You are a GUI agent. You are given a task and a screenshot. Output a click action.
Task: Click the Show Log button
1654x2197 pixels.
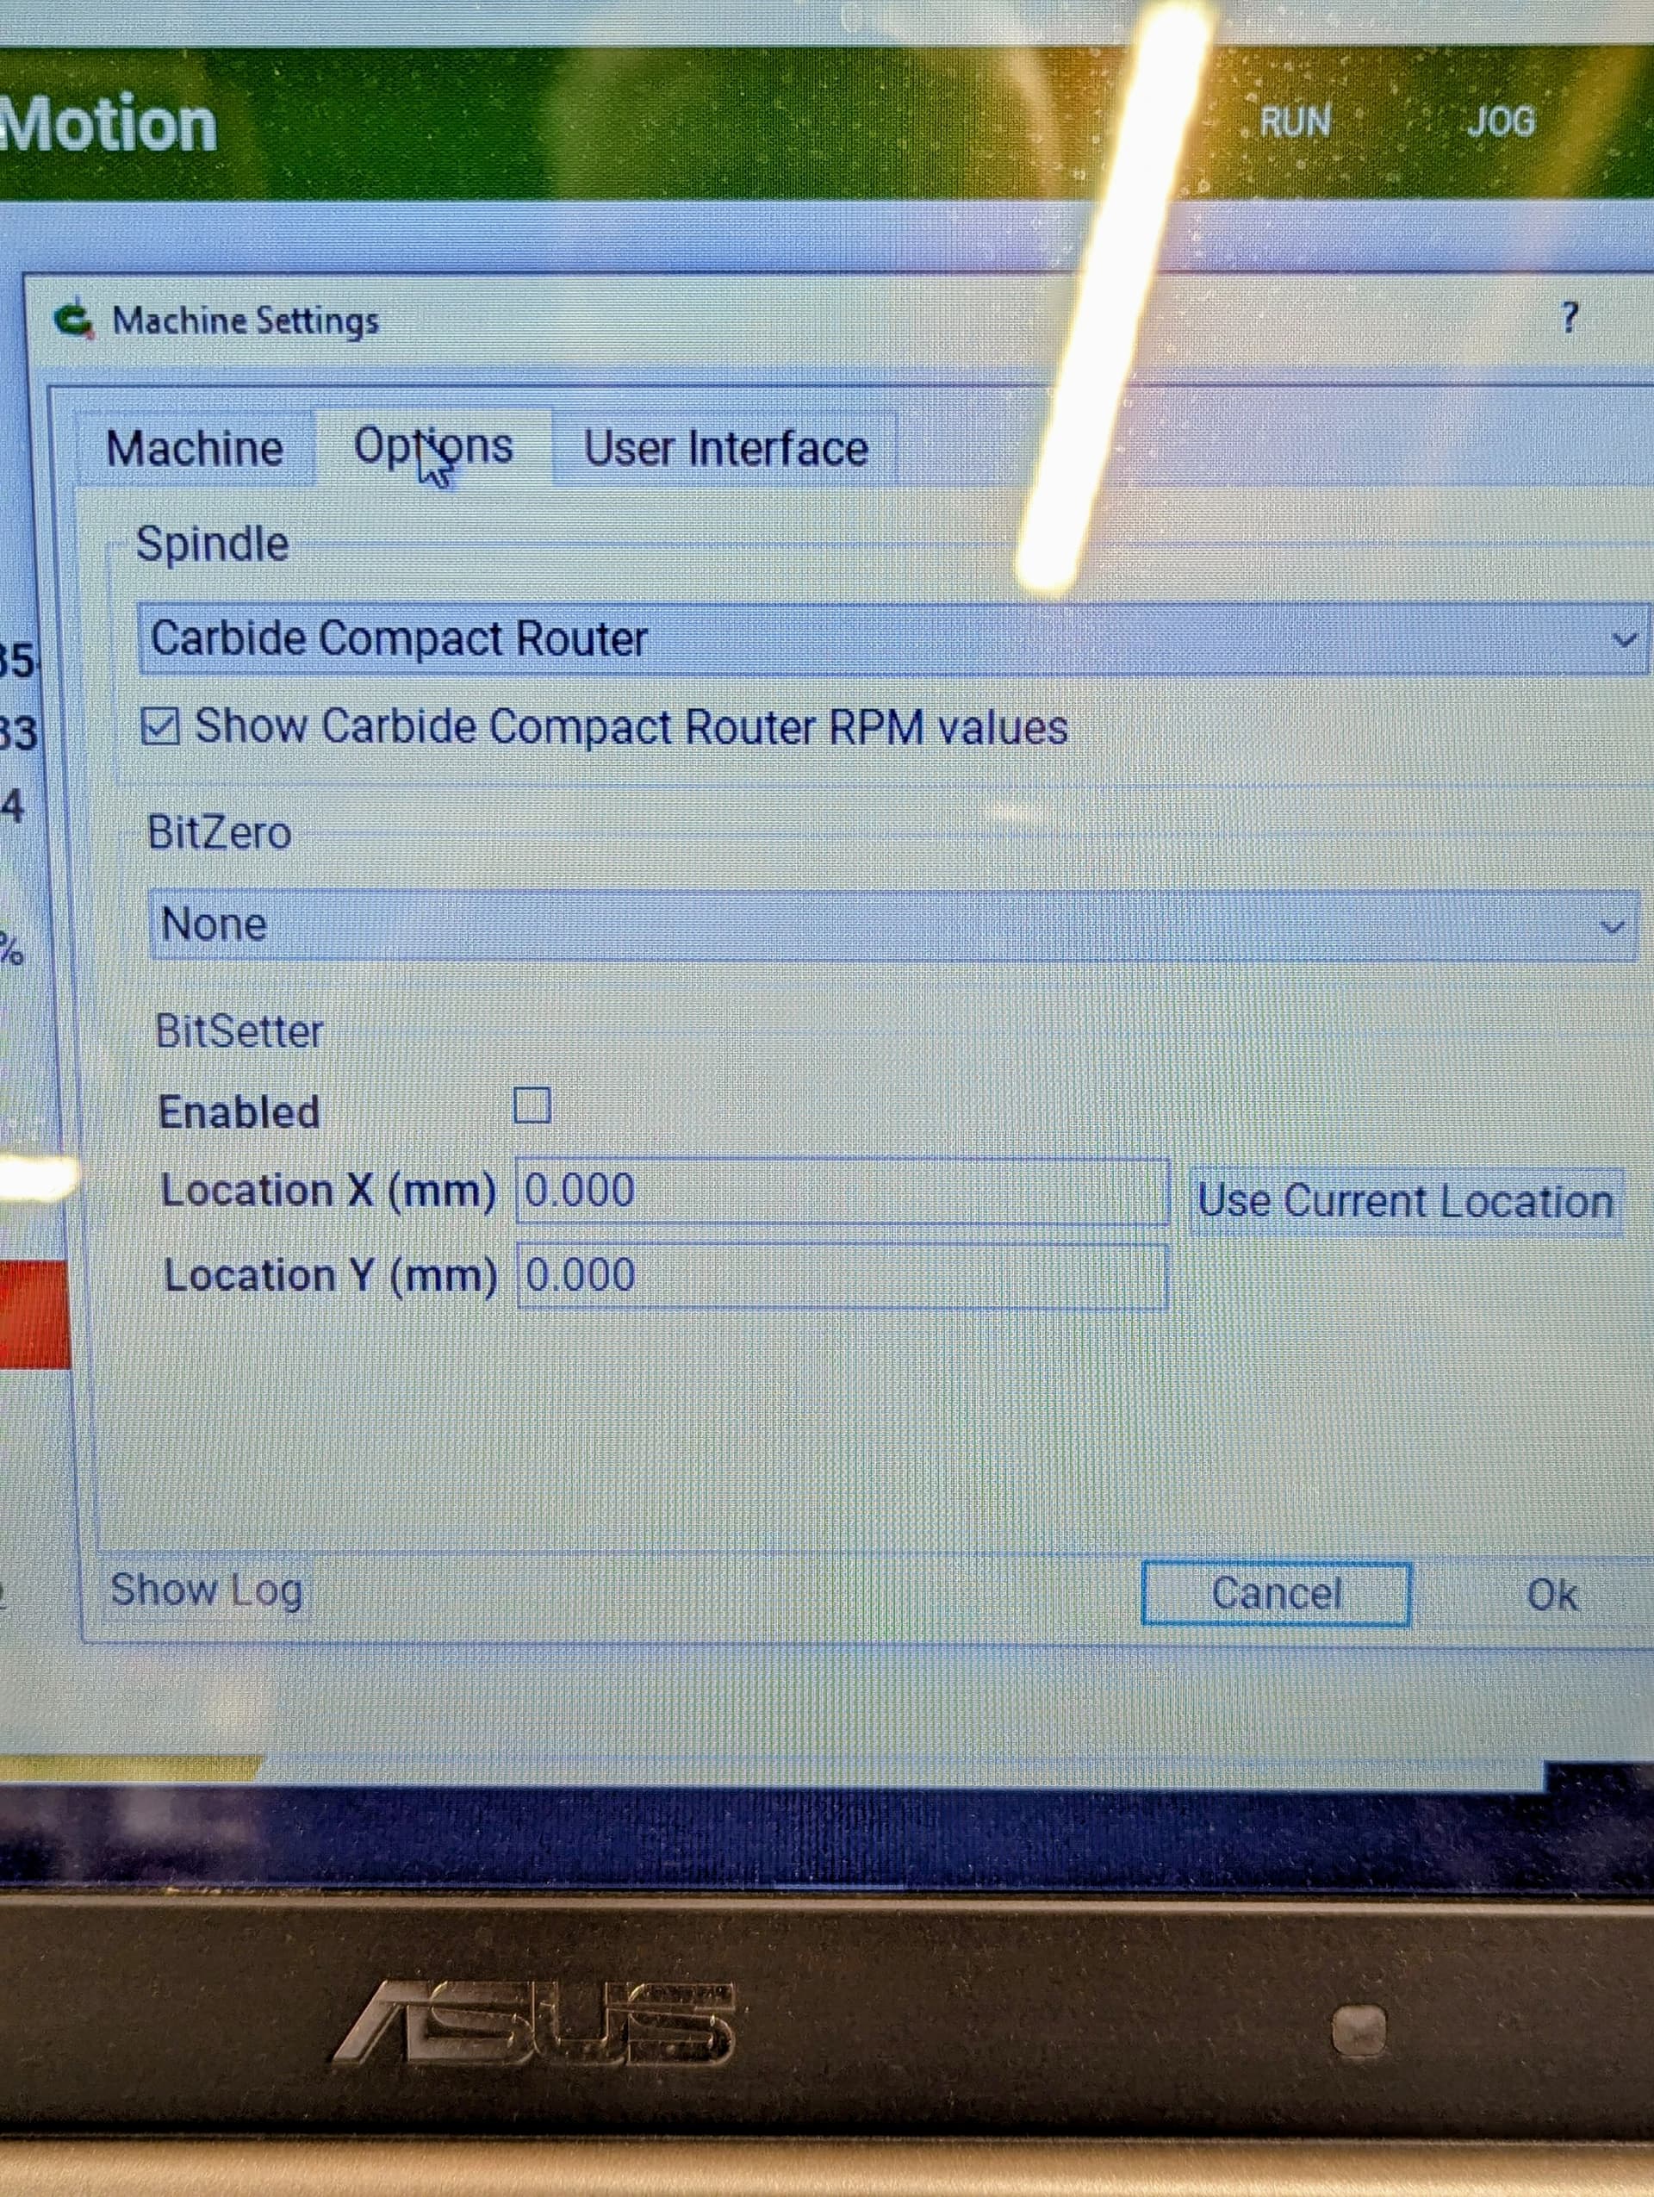coord(207,1590)
